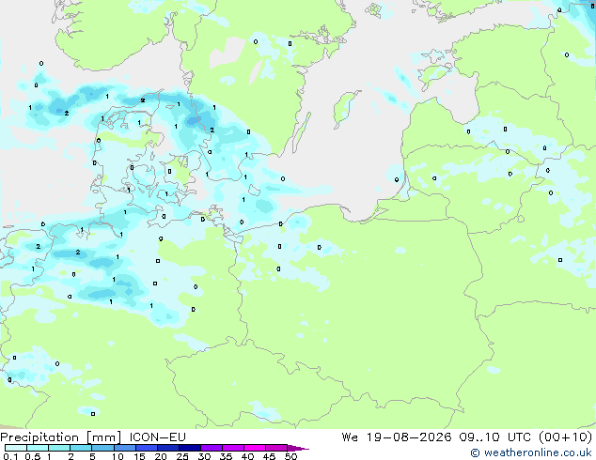Click the '(00+10)' forecast offset text
596x460 pixels.
pyautogui.click(x=565, y=437)
